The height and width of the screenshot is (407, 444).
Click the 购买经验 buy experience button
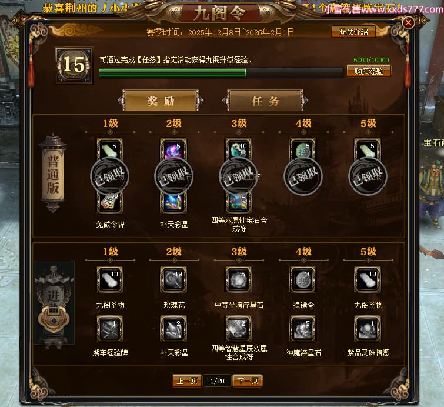point(369,71)
